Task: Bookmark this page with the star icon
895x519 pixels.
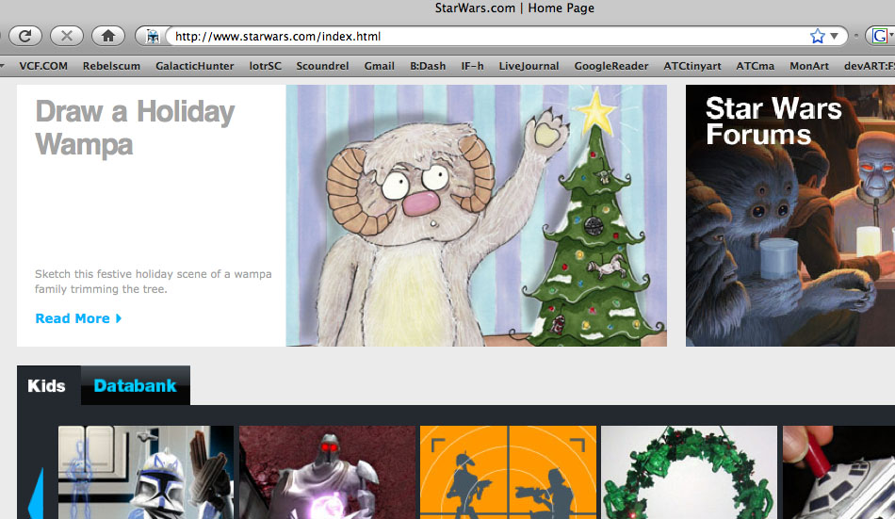Action: point(817,36)
